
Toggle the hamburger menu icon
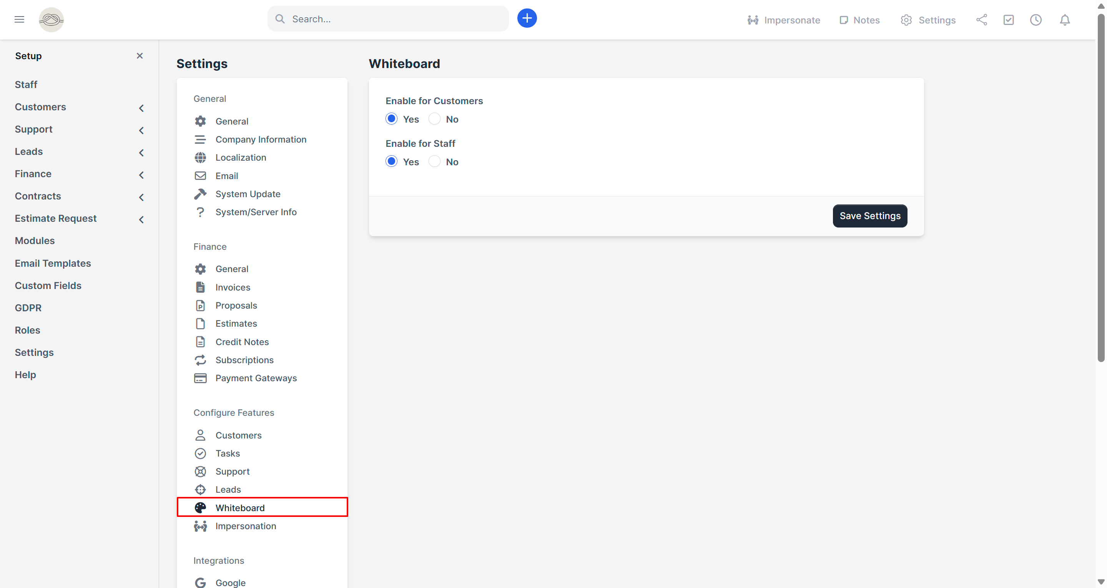19,19
